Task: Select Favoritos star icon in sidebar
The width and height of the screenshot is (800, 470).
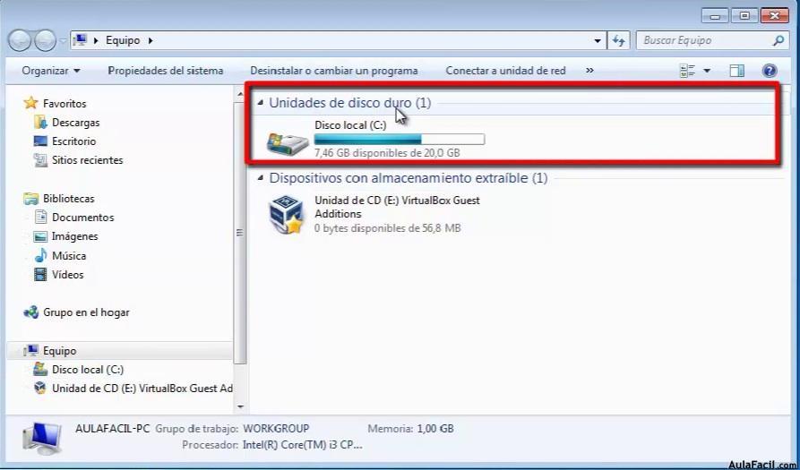Action: pos(31,103)
